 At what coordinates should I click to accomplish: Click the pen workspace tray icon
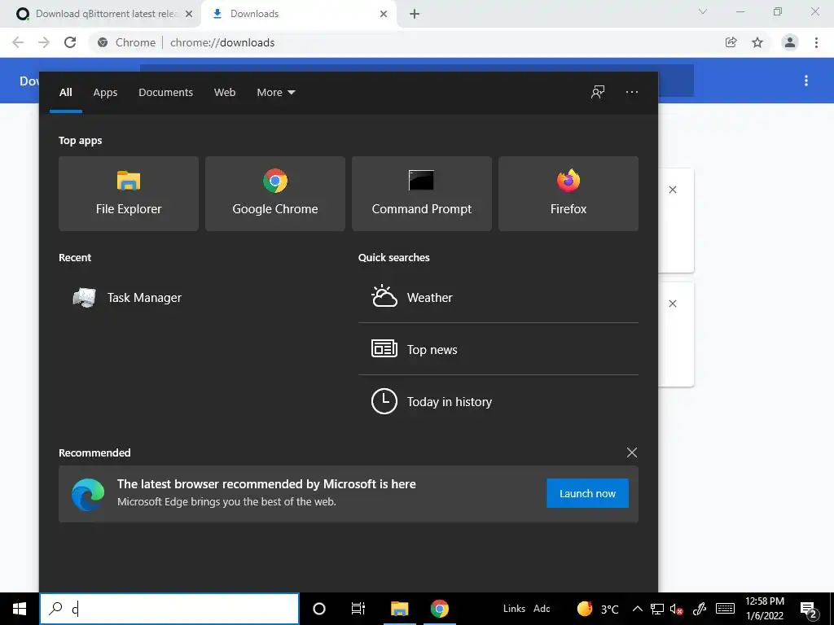click(700, 609)
